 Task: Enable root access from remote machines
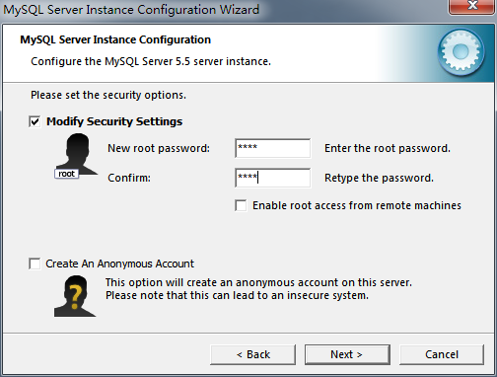(x=241, y=205)
